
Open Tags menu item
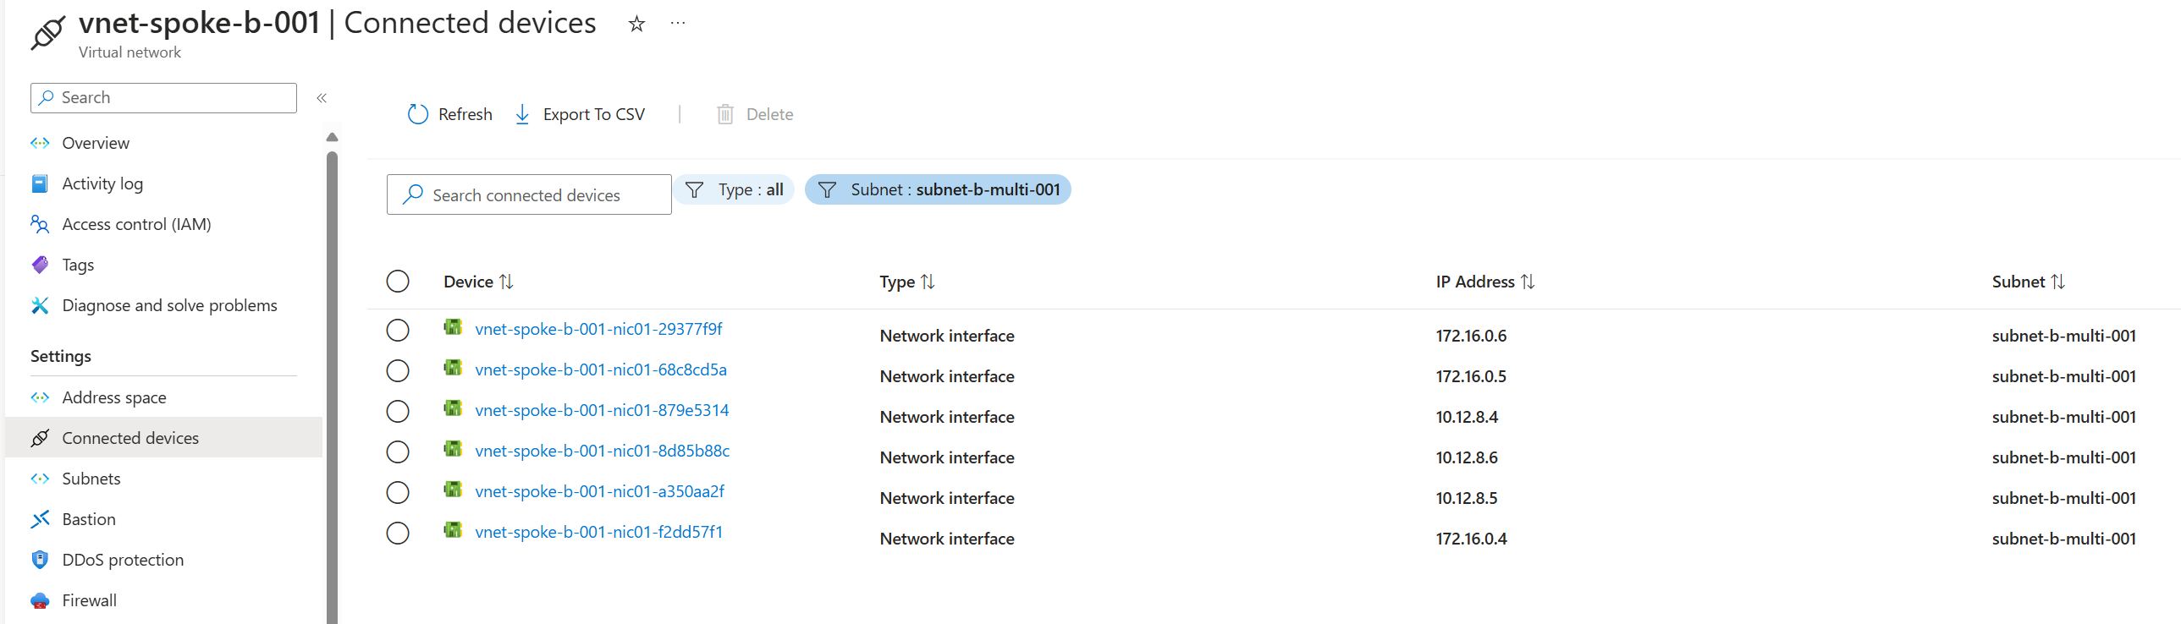pyautogui.click(x=163, y=265)
